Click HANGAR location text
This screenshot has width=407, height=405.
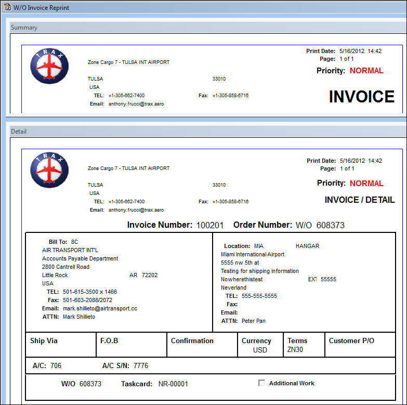307,246
